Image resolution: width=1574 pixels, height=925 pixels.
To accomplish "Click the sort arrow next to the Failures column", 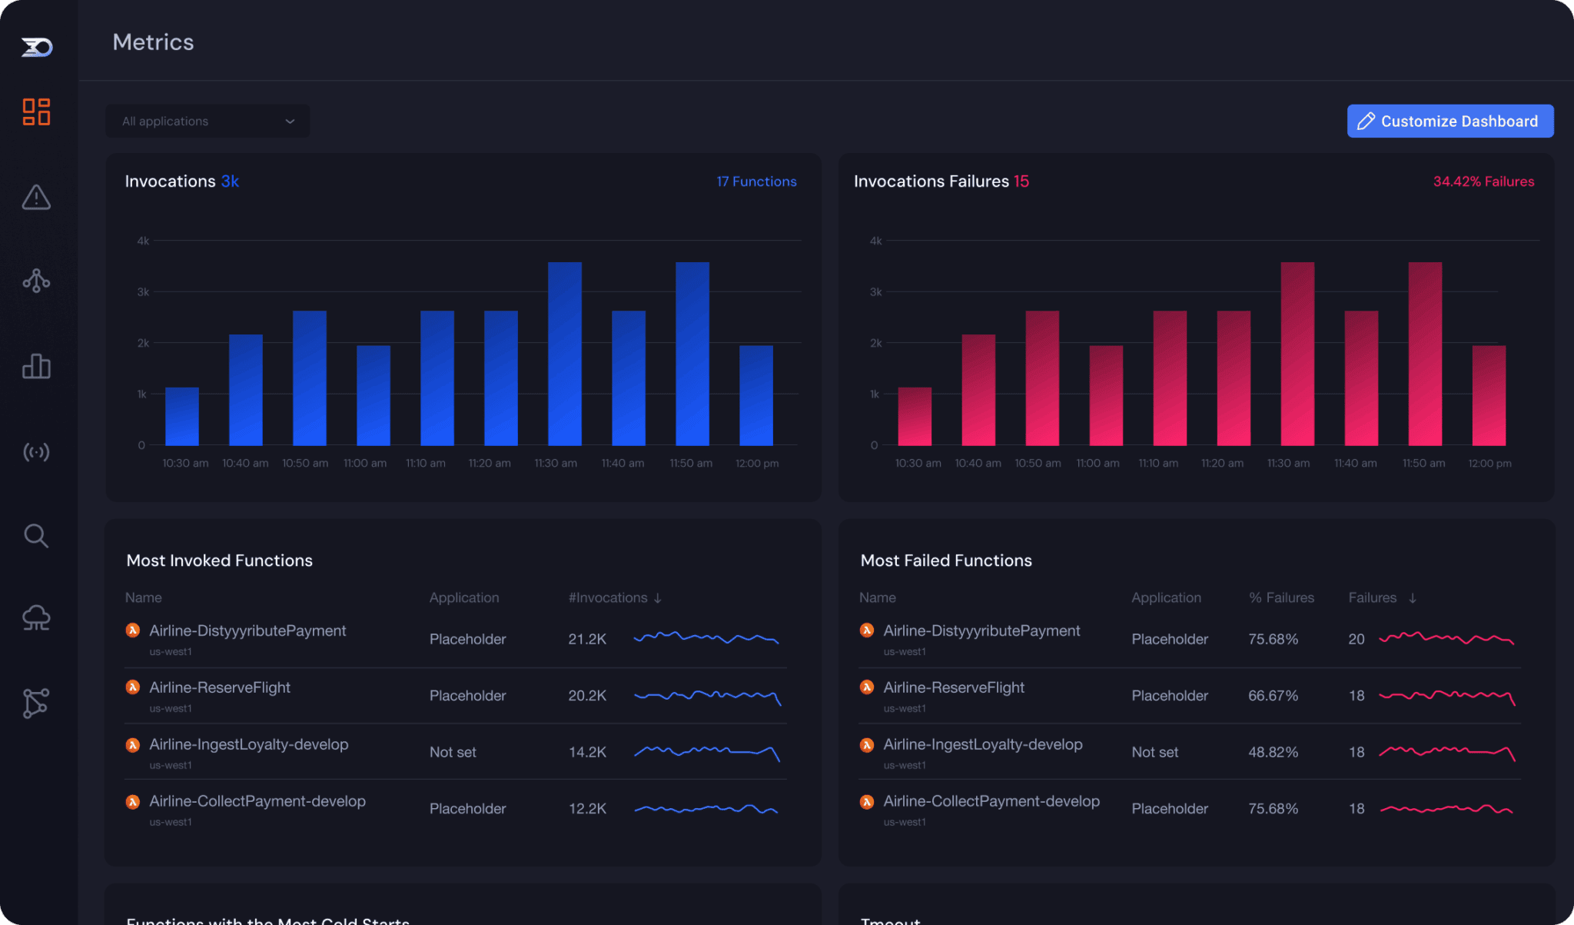I will tap(1413, 598).
